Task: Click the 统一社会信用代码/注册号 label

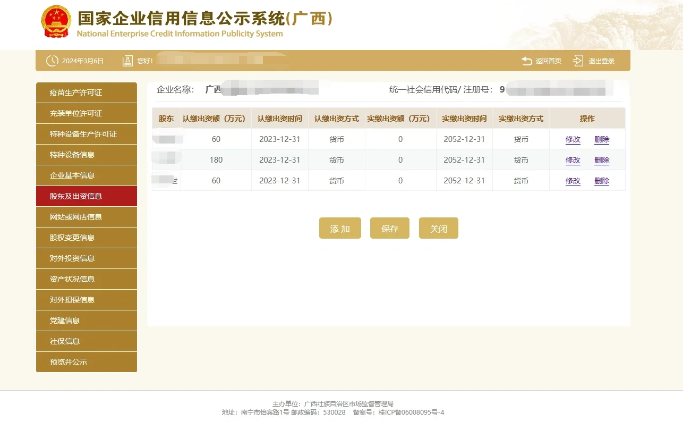Action: (441, 90)
